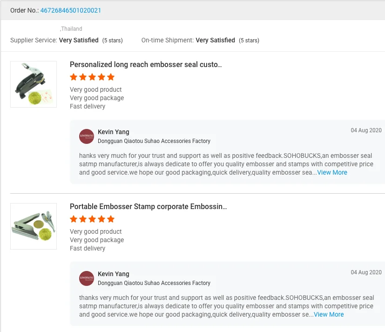Click Supplier Service Very Satisfied rating text
The image size is (385, 332).
[x=79, y=41]
